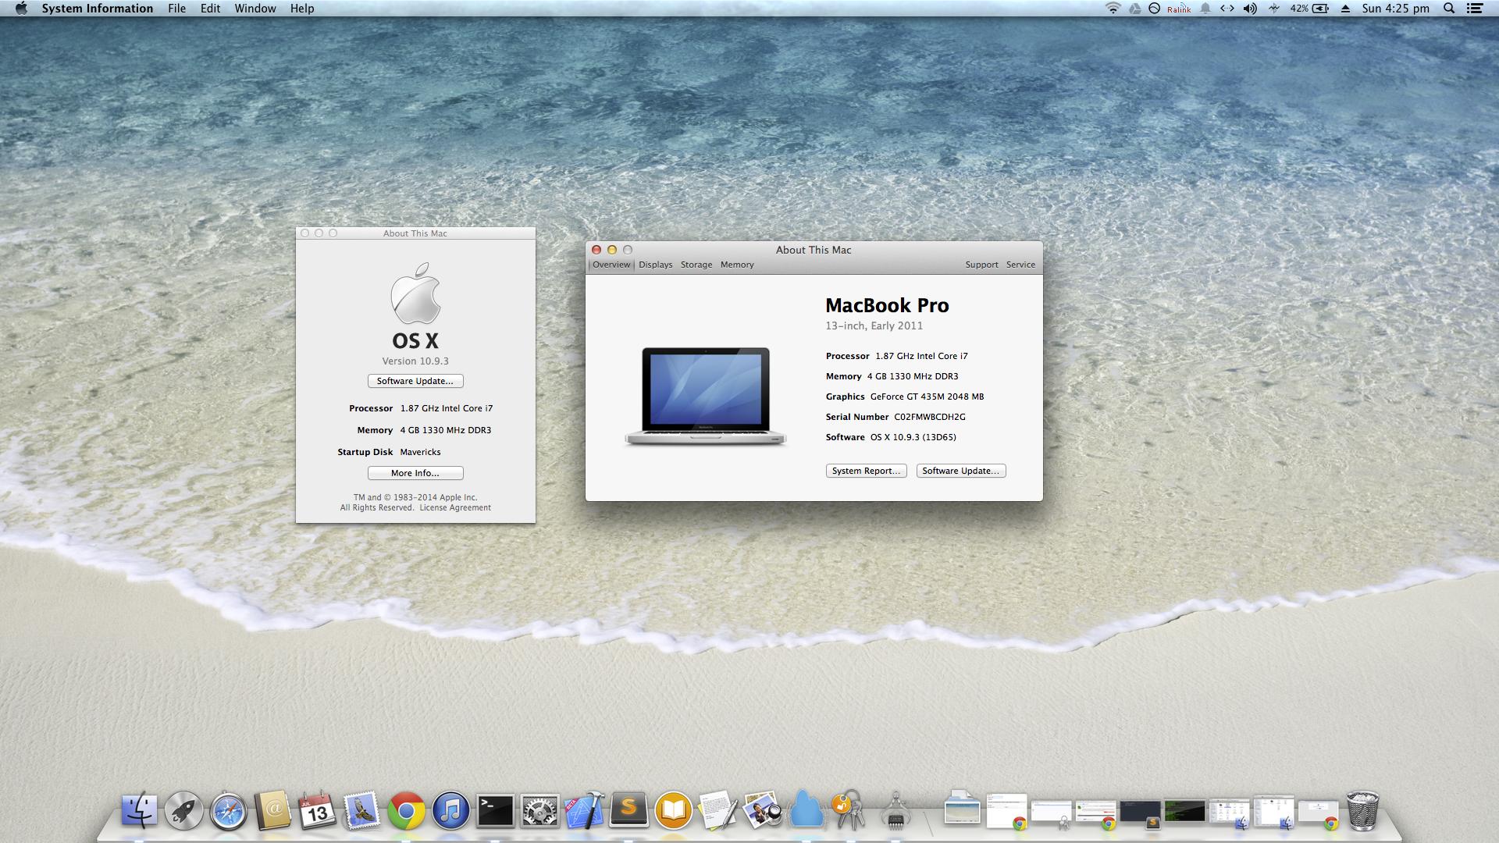Open the Edit menu
This screenshot has width=1499, height=843.
point(210,9)
